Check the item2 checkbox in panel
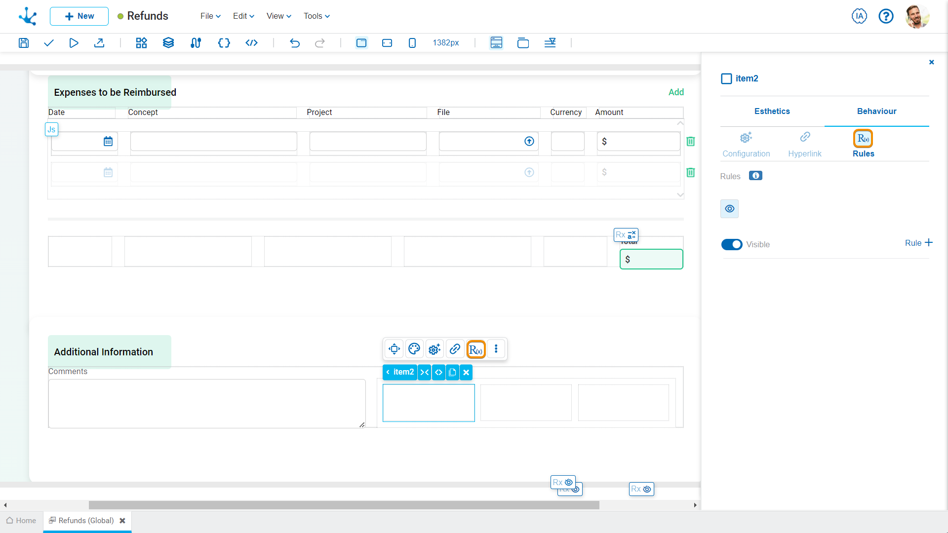Screen dimensions: 948x533 [726, 79]
